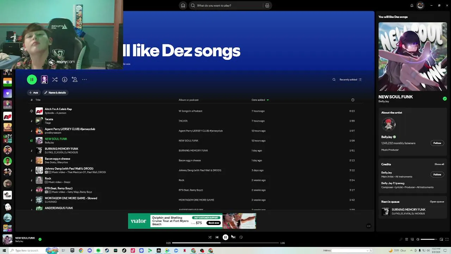This screenshot has height=254, width=451.
Task: Open the Recently added sort dropdown
Action: [350, 80]
